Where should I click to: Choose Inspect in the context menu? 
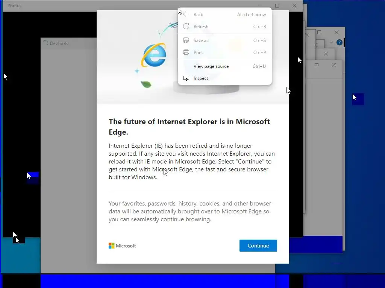224,78
